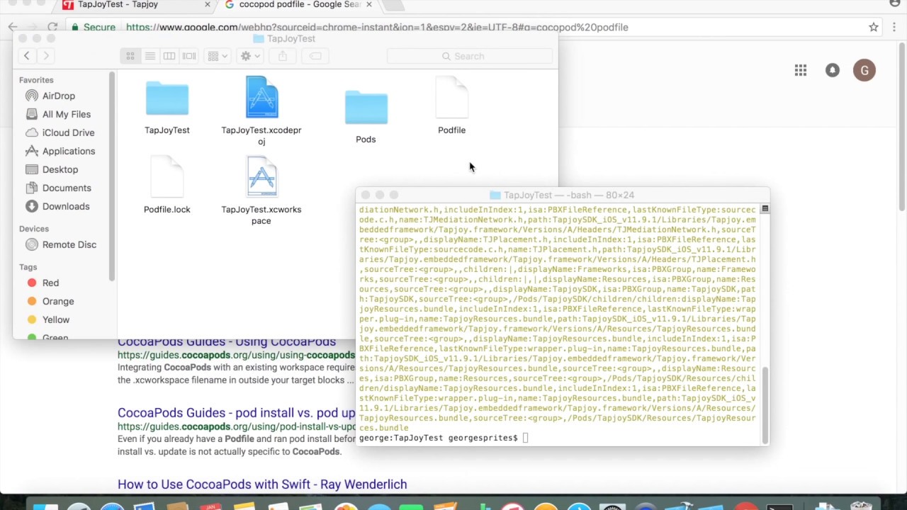Close the cocopod podfile search tab

point(368,4)
